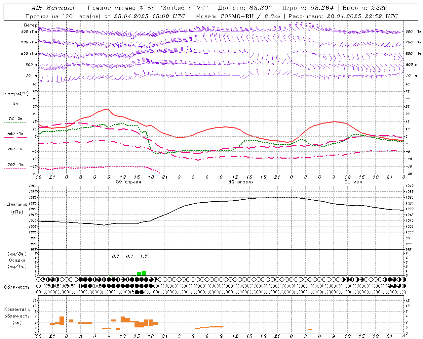
Task: Click '10 м' wind level label on right
Action: point(411,75)
